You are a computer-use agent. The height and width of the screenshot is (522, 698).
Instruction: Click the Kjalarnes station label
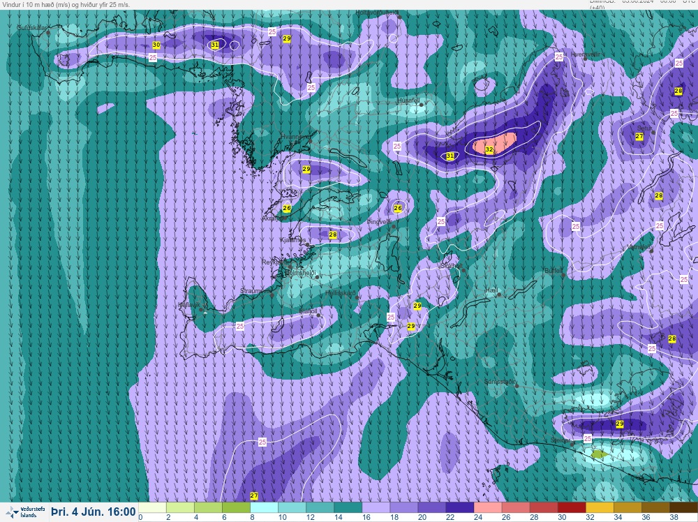coord(293,240)
